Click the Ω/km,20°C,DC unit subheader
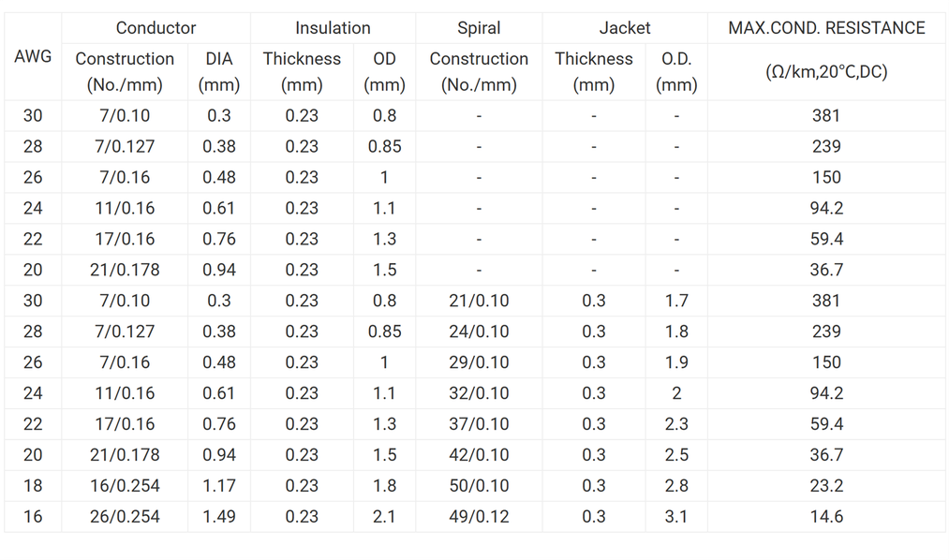The width and height of the screenshot is (949, 560). [826, 71]
